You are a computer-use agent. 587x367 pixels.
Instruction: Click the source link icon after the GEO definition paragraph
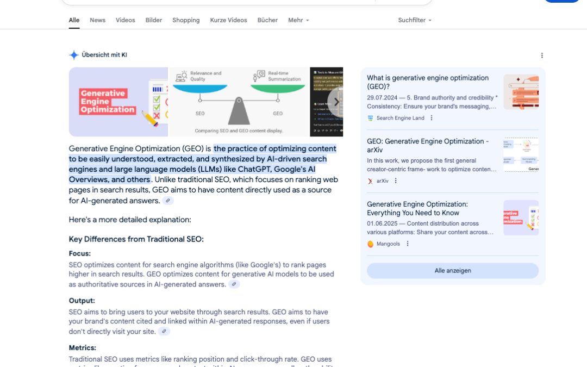(168, 201)
